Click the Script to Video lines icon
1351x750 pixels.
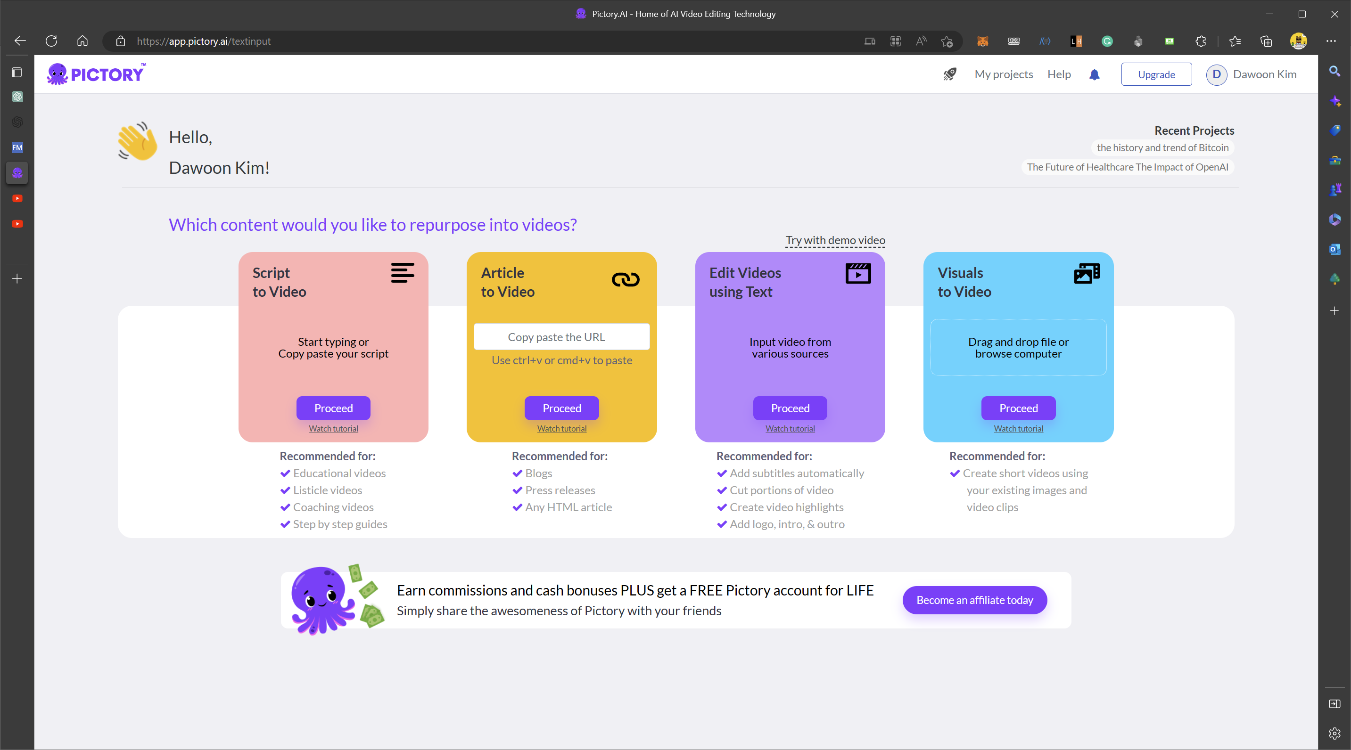coord(402,273)
